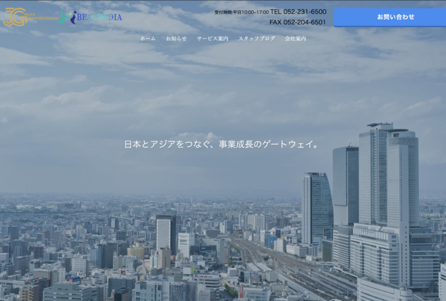This screenshot has width=446, height=301.
Task: Click the FAX 052-204-6501 number
Action: tap(298, 23)
